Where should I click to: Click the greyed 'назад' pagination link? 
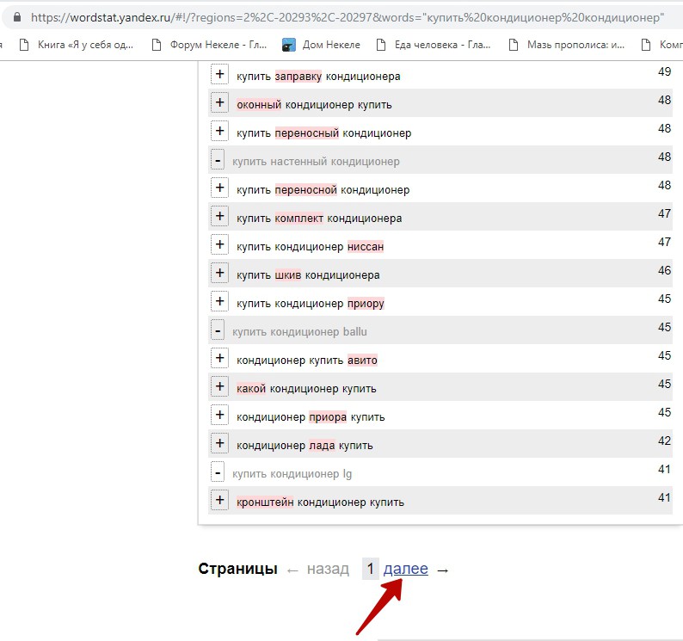(328, 569)
